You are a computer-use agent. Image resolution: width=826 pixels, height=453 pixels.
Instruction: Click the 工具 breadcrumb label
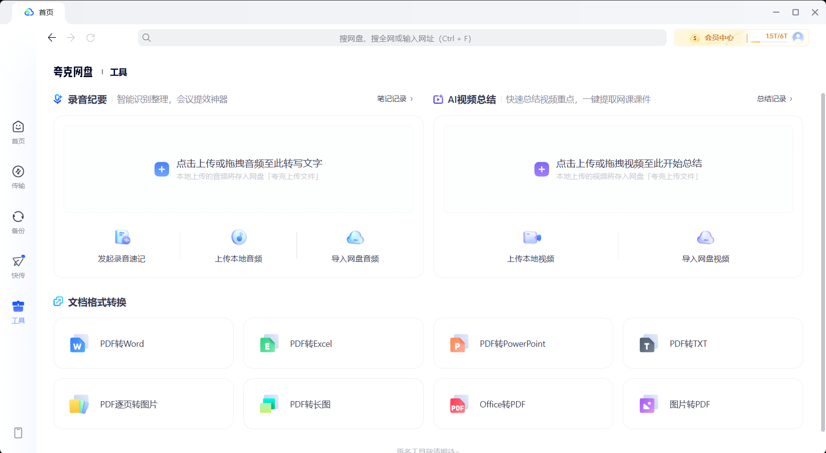(x=119, y=72)
